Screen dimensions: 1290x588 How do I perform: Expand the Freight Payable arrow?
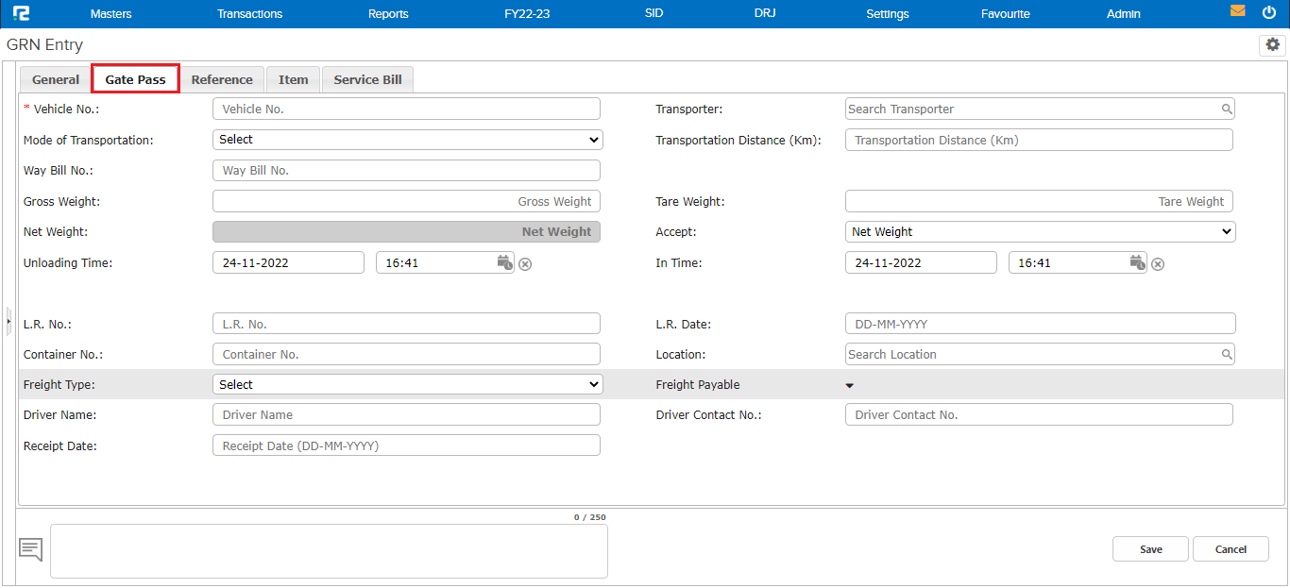(x=849, y=386)
